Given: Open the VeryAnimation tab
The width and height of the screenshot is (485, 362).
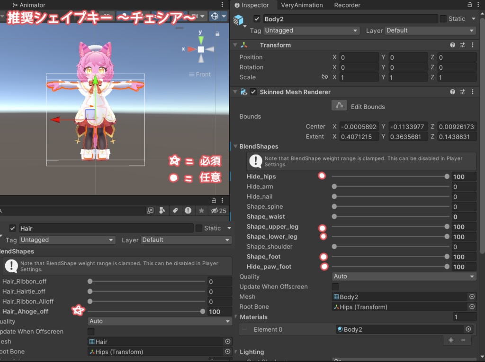Looking at the screenshot, I should point(302,5).
